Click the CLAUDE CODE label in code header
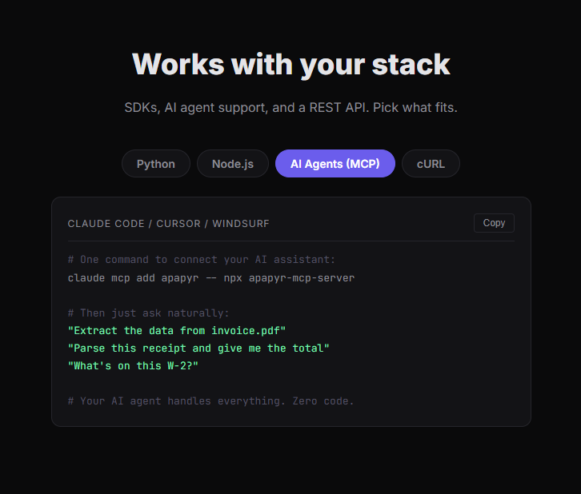The image size is (581, 494). tap(106, 224)
